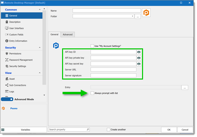Click the sidebar vertical scrollbar

point(44,48)
